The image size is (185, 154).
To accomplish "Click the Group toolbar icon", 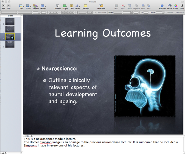I will 129,7.
